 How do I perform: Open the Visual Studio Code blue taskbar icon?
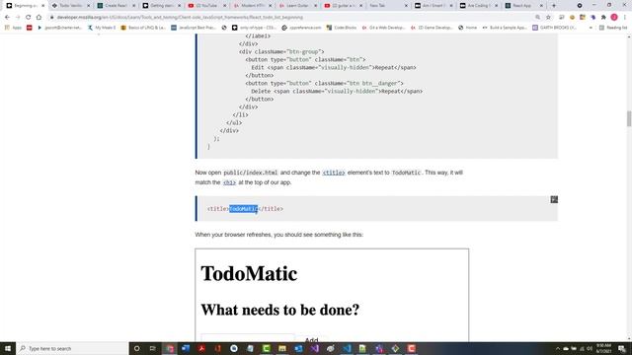[347, 348]
